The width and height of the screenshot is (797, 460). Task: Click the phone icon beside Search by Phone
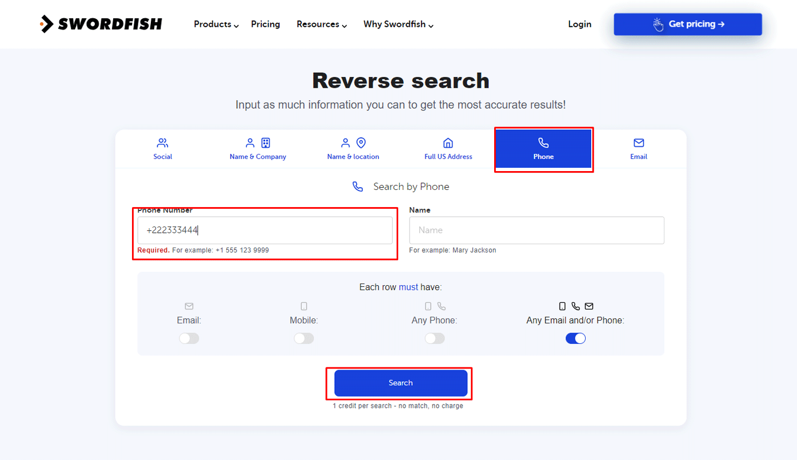(x=357, y=186)
